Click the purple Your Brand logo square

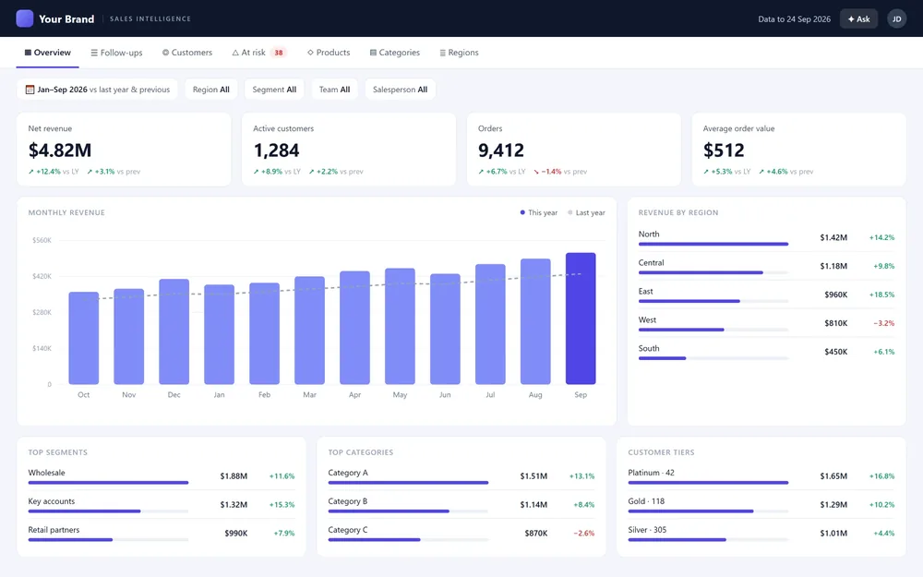click(x=25, y=18)
